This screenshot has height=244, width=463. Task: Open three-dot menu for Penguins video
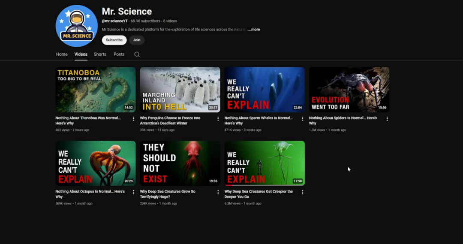(x=218, y=119)
